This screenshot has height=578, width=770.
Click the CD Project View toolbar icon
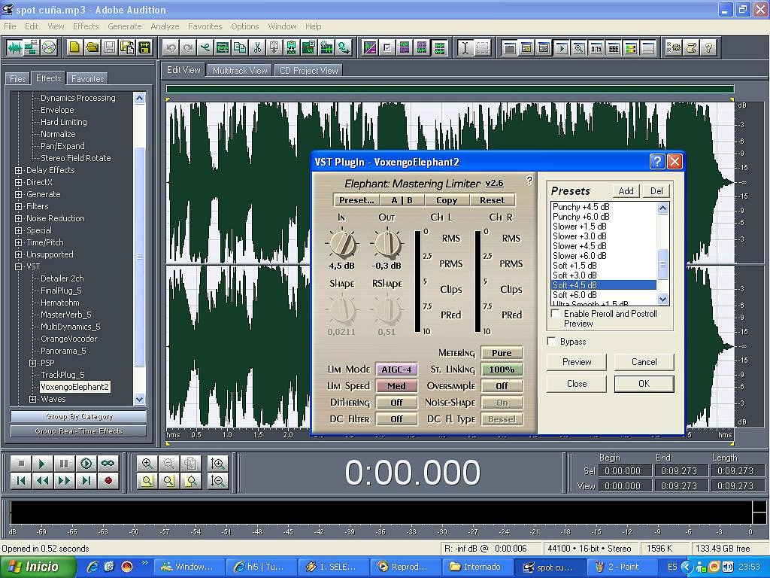pos(50,47)
